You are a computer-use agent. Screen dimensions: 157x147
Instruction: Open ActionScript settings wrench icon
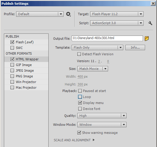(150, 23)
